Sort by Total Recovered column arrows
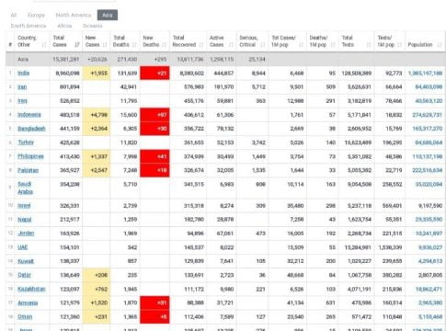Viewport: 446px width, 331px height. point(201,45)
